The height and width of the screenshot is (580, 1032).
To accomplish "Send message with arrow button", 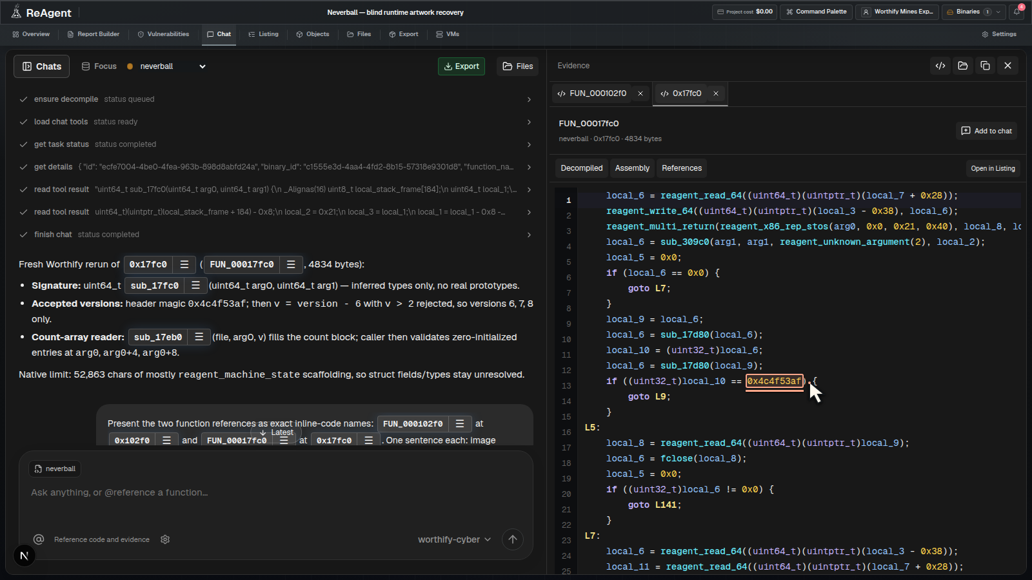I will point(513,539).
